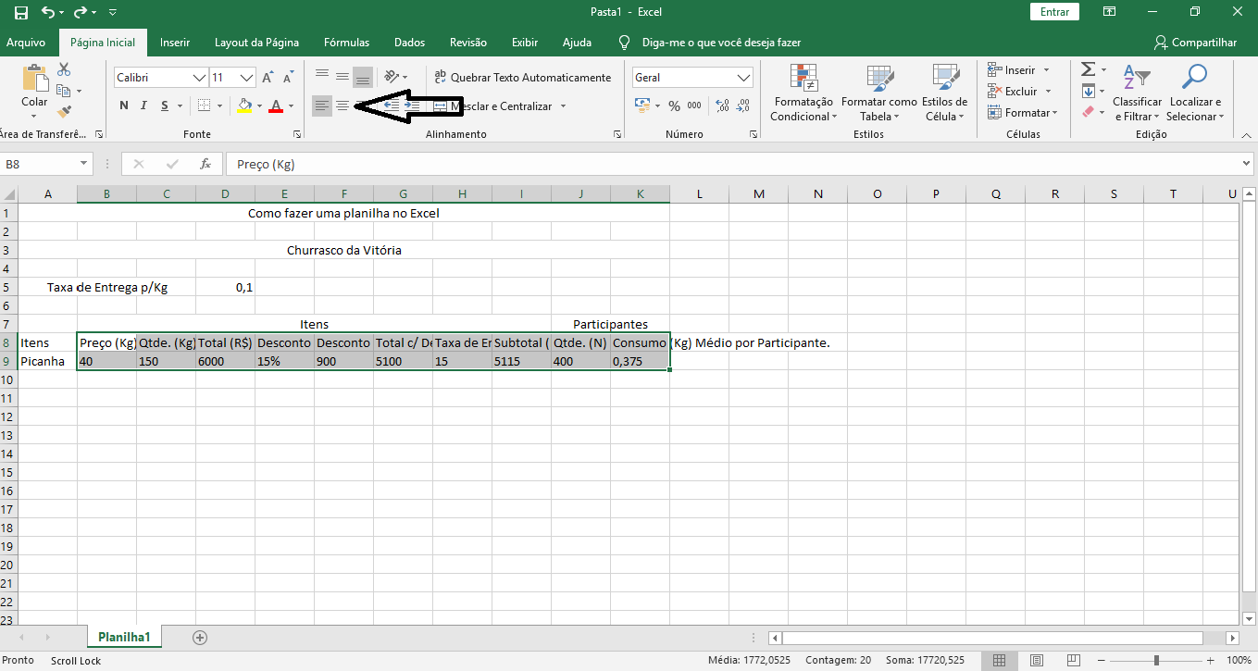Open the Calibri font name dropdown
1258x671 pixels.
pyautogui.click(x=199, y=78)
